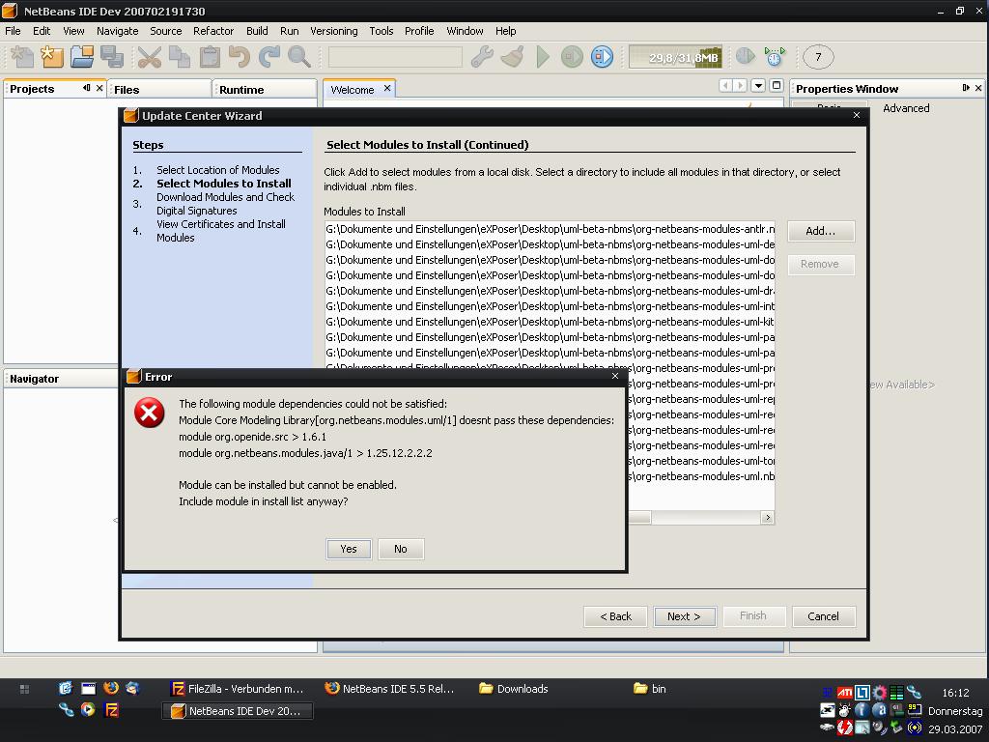Open the File menu

(13, 31)
